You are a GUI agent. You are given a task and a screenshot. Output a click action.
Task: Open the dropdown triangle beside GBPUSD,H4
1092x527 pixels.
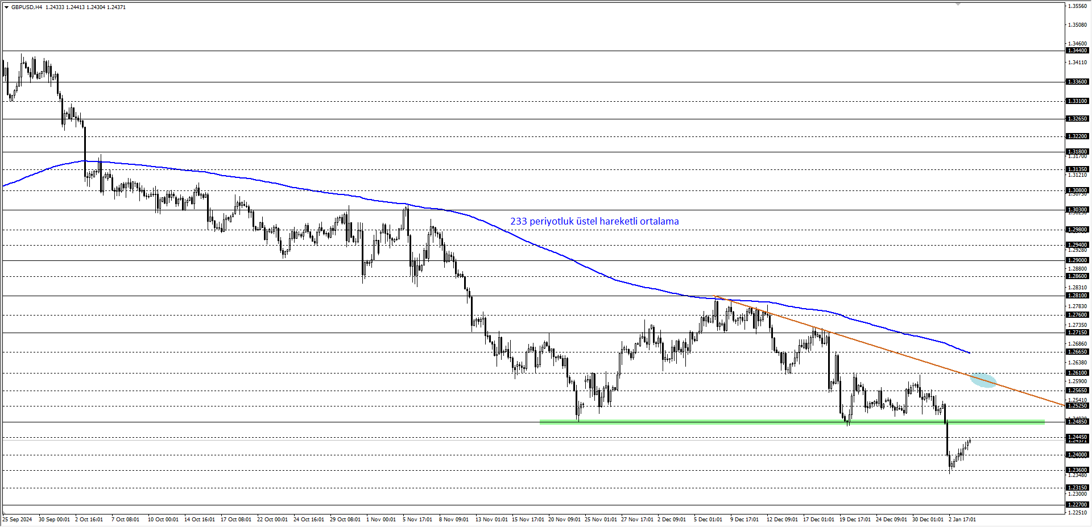[6, 7]
